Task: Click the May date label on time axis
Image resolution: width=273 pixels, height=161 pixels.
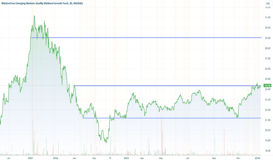Action: 161,158
